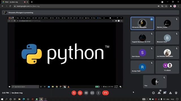Click the network icon in the system tray

[x=159, y=99]
